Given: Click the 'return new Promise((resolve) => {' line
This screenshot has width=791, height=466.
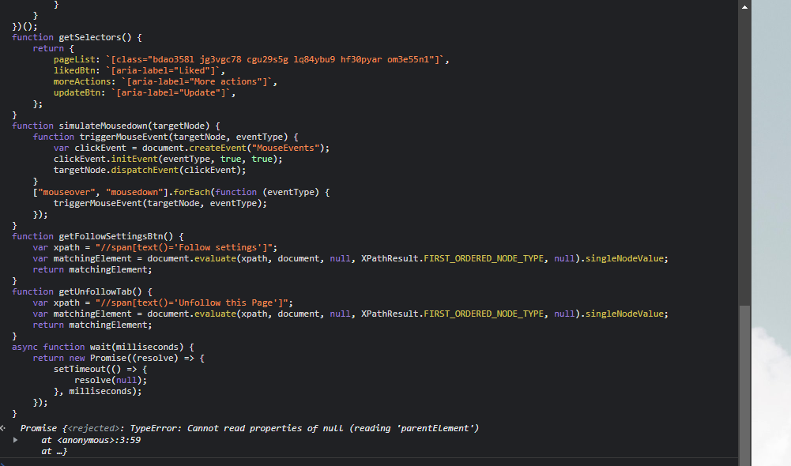Looking at the screenshot, I should point(119,358).
